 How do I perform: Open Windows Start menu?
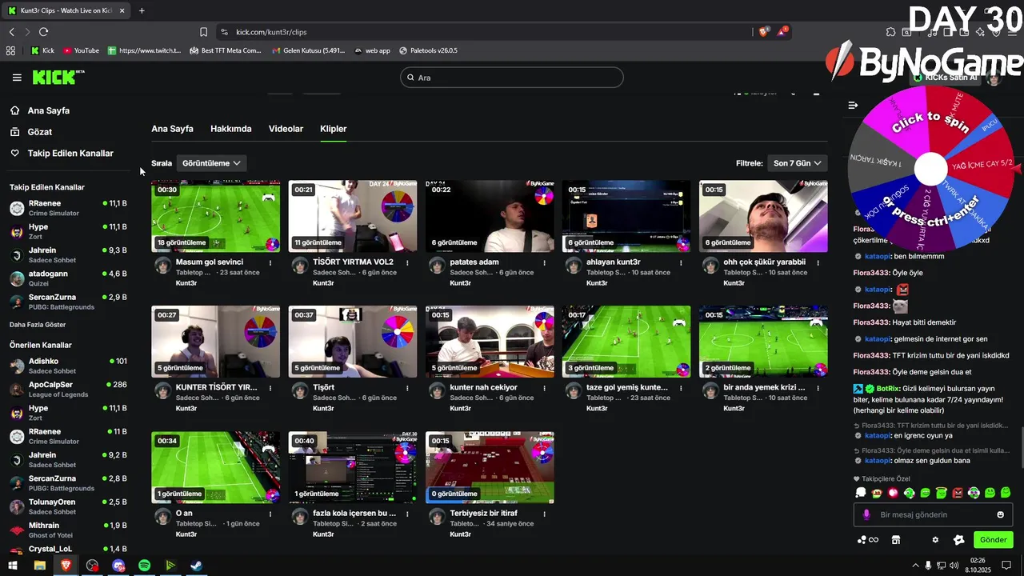pyautogui.click(x=14, y=566)
